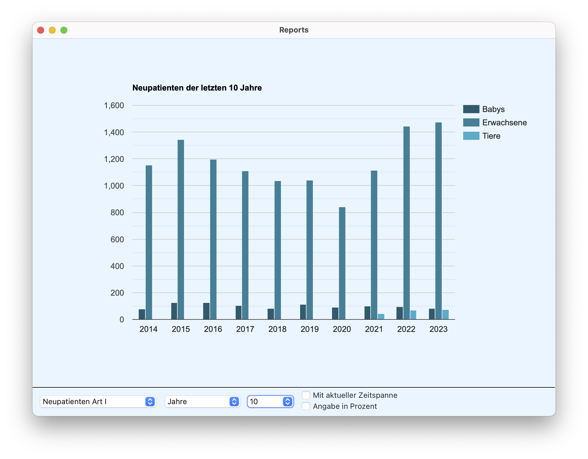Click the Erwachsene legend color swatch

pyautogui.click(x=471, y=122)
